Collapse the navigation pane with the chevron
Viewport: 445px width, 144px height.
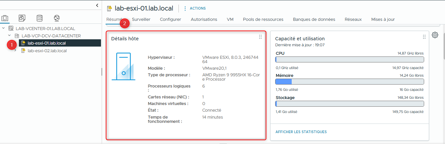coord(97,5)
